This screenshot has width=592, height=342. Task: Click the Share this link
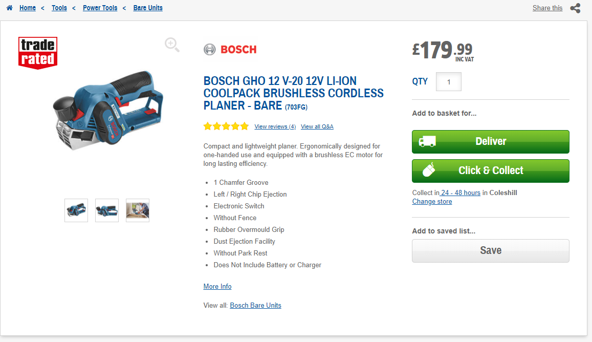(547, 8)
